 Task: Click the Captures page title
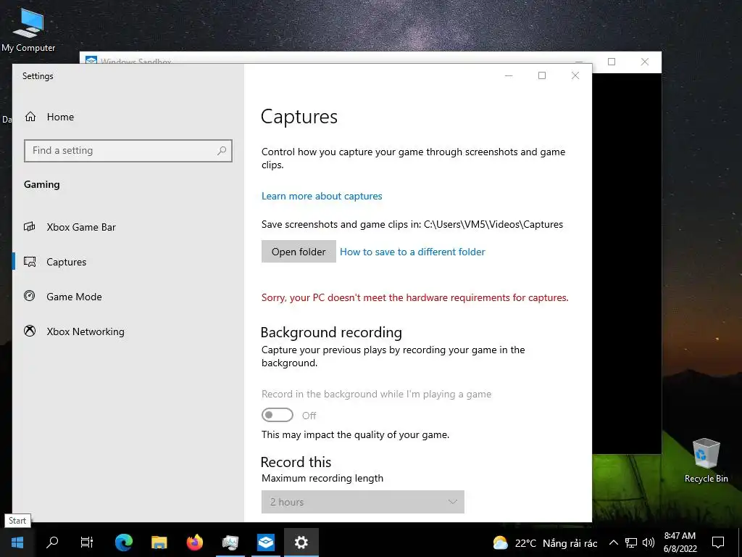tap(299, 117)
